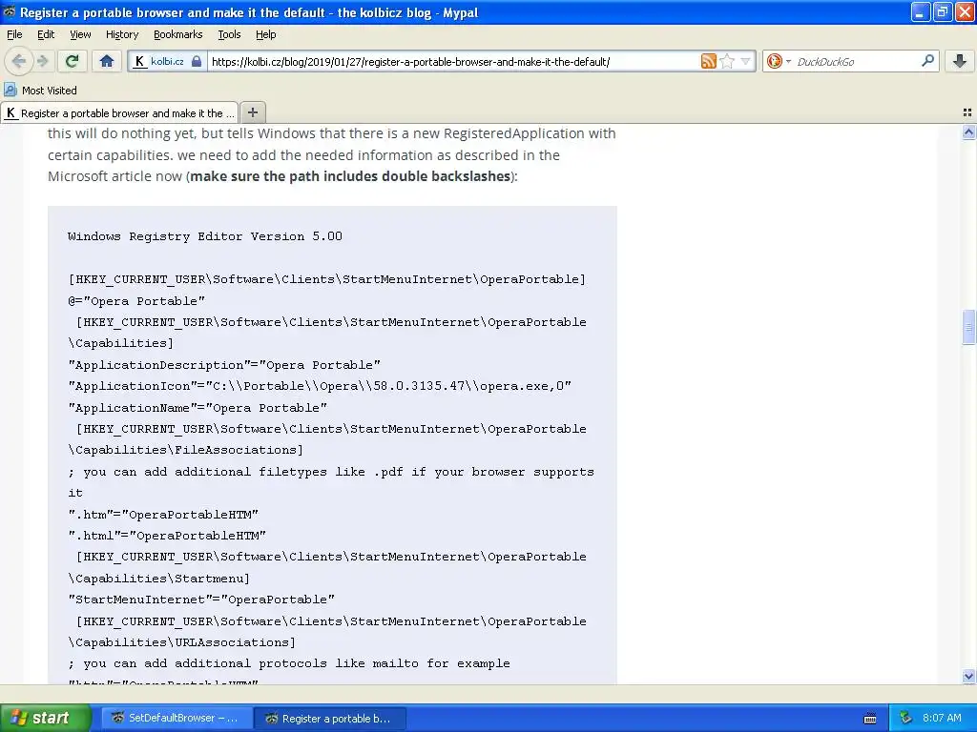The image size is (977, 732).
Task: Open the Downloads arrow button
Action: 960,61
